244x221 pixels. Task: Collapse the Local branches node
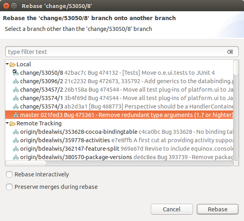tap(7, 64)
